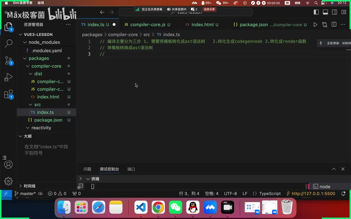Open Explorer views and more actions menu
Screen dimensions: 351x219
coord(68,25)
